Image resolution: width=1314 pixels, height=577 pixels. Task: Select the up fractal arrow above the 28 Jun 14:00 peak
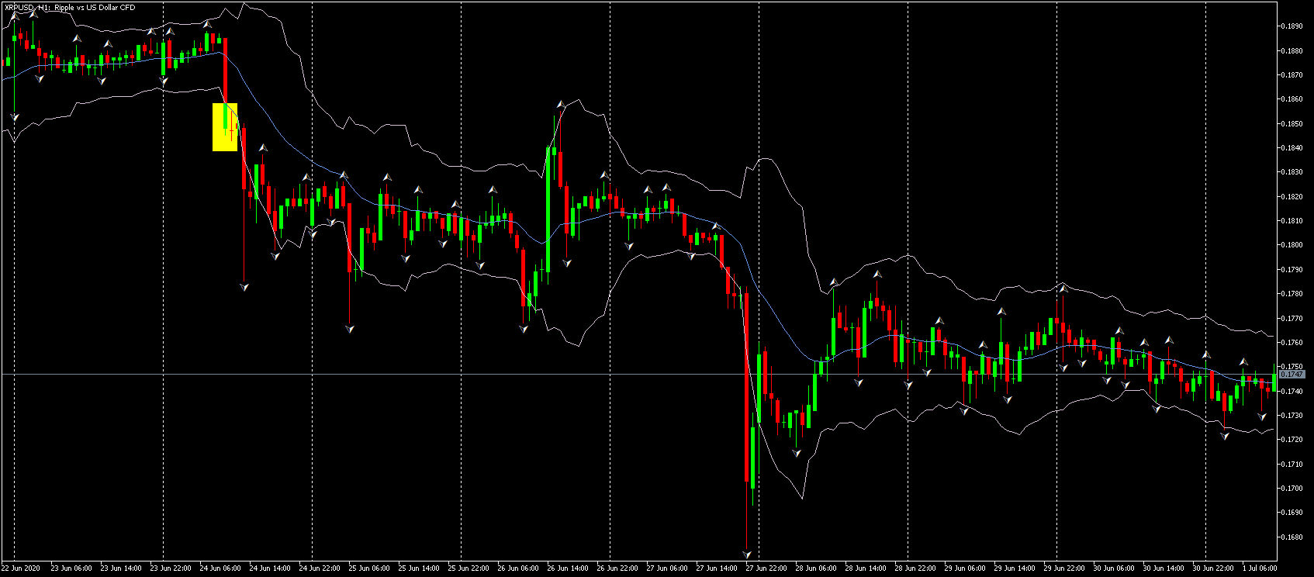(877, 274)
